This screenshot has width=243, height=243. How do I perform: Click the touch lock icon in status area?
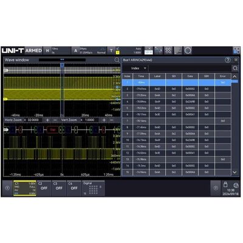[x=225, y=185]
